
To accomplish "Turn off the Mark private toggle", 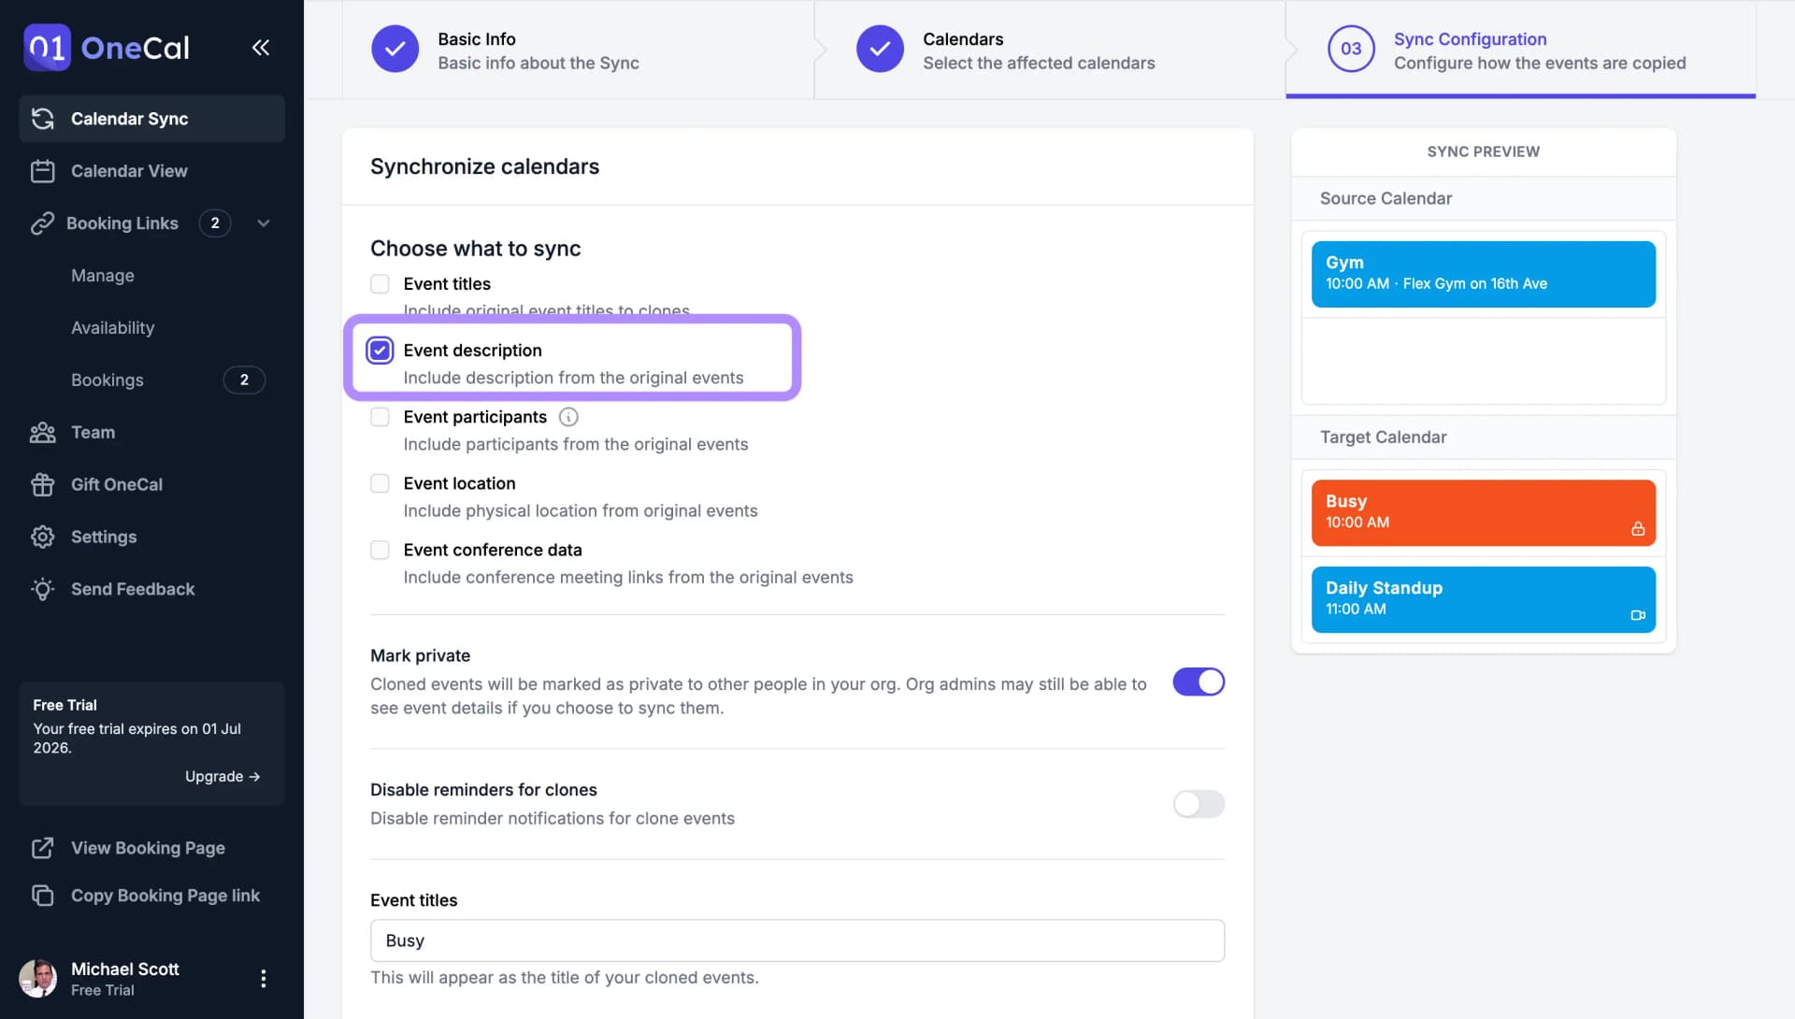I will click(1199, 682).
